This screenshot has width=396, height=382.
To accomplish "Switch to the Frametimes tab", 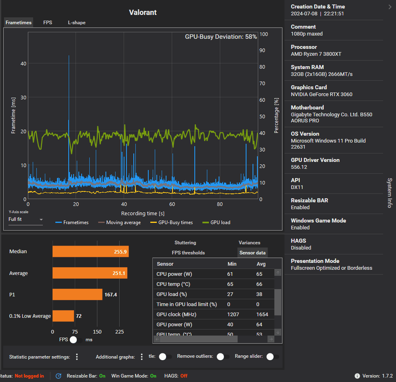I will [19, 23].
